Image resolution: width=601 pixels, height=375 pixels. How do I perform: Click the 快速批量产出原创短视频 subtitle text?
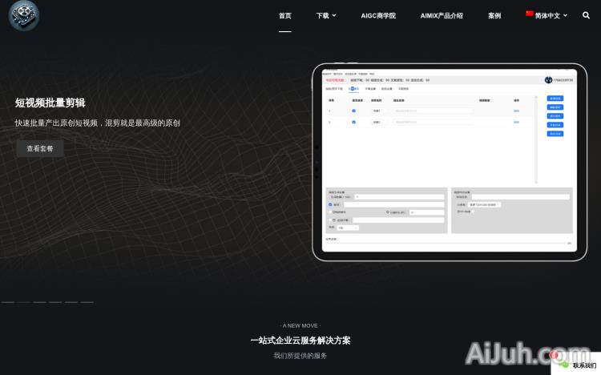(x=97, y=123)
